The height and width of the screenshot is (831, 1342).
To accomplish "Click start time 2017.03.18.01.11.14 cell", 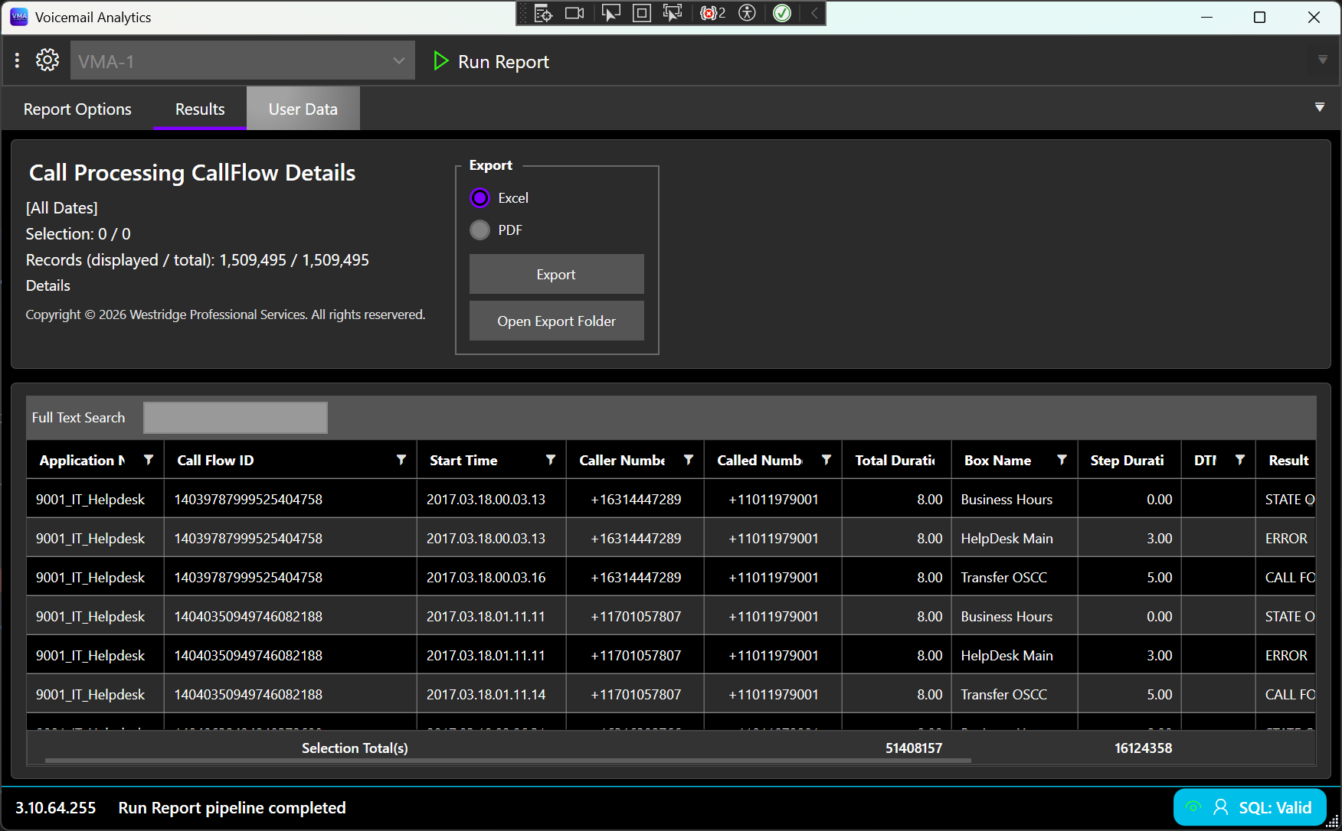I will 491,694.
